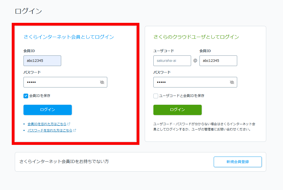Focus the パスワード field in member login
The width and height of the screenshot is (283, 190).
(x=65, y=82)
